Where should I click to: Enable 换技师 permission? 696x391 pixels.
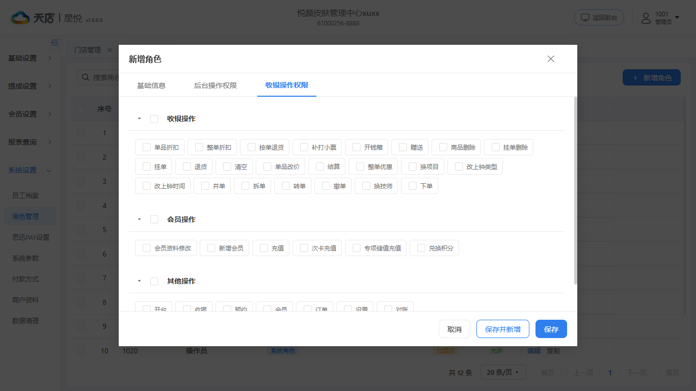(366, 186)
